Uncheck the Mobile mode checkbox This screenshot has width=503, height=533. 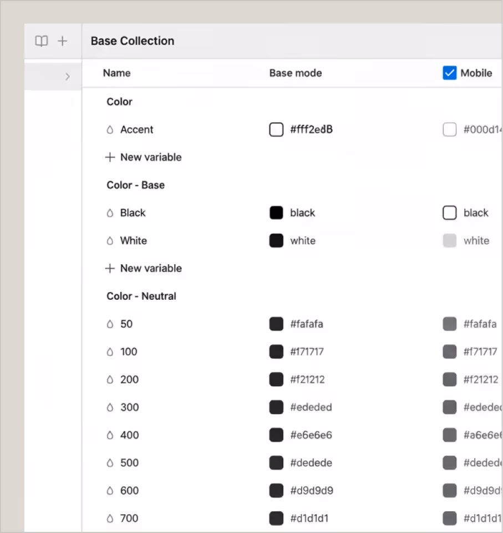pyautogui.click(x=450, y=73)
